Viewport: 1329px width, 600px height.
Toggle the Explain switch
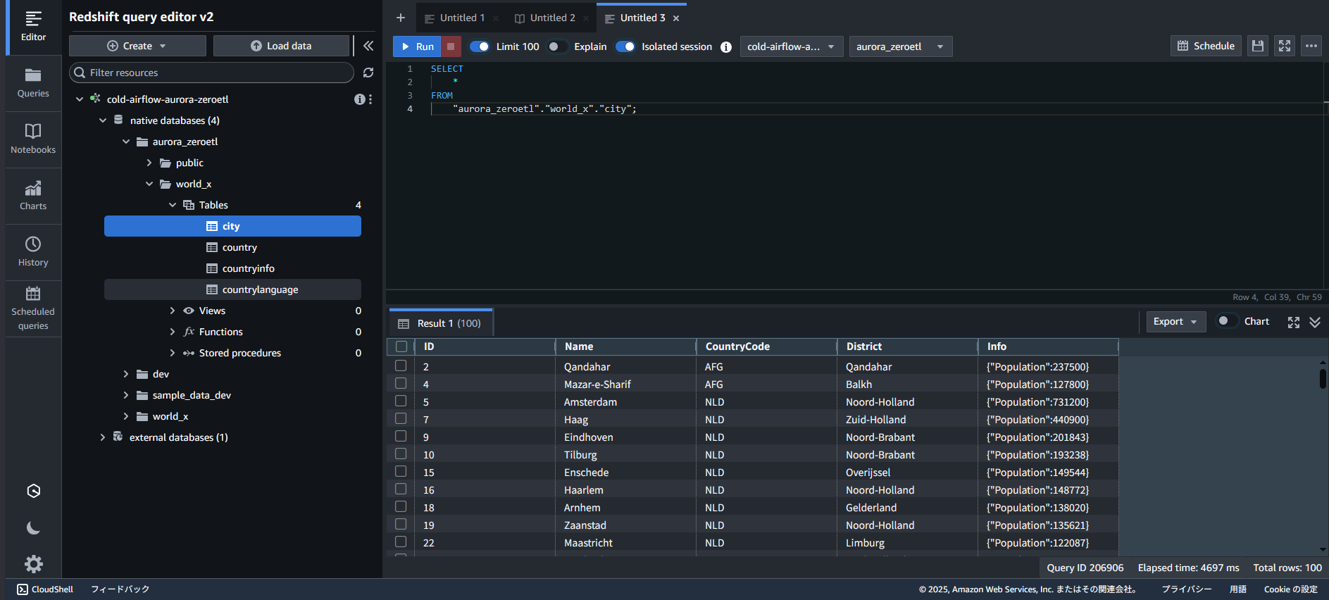(557, 46)
